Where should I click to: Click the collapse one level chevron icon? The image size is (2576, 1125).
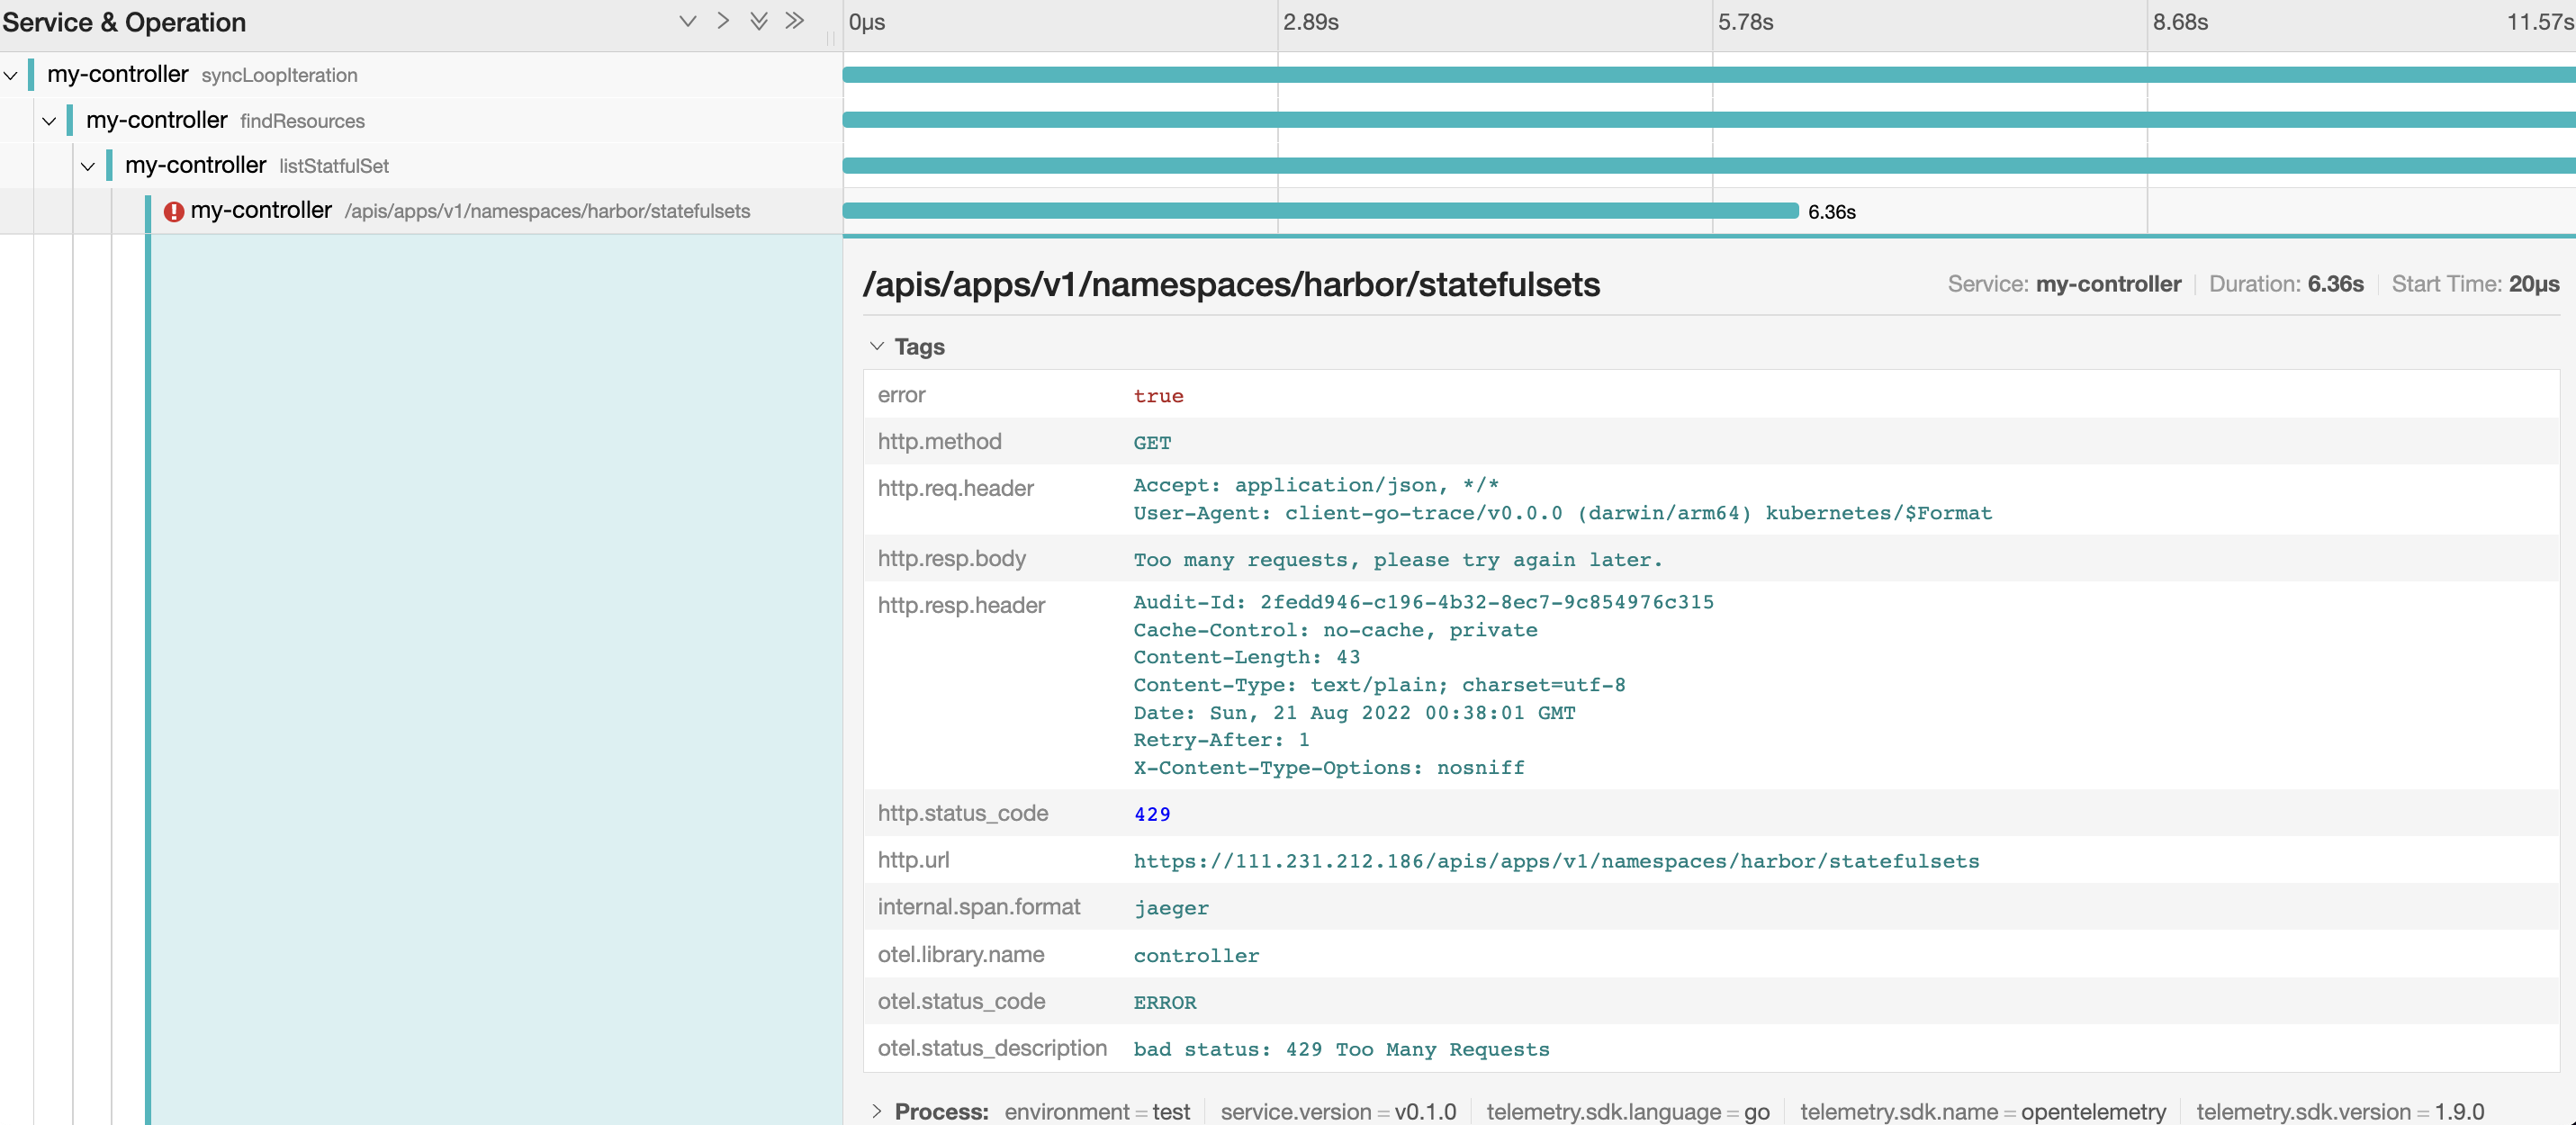coord(723,21)
